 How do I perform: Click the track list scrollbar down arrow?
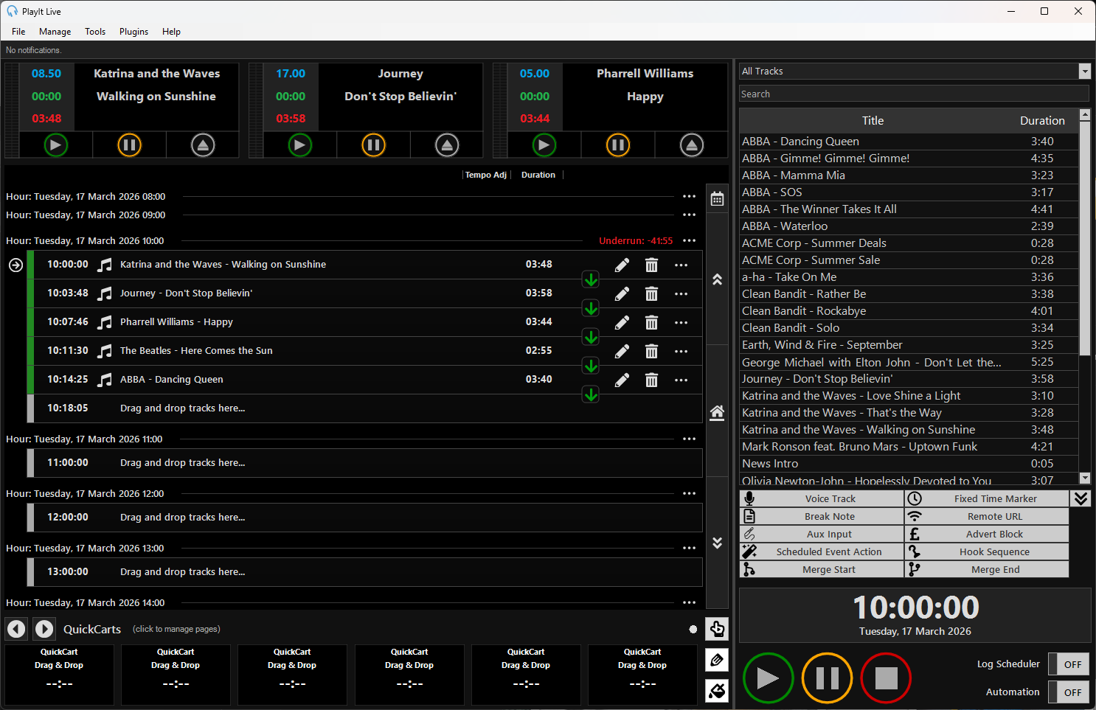tap(1084, 478)
